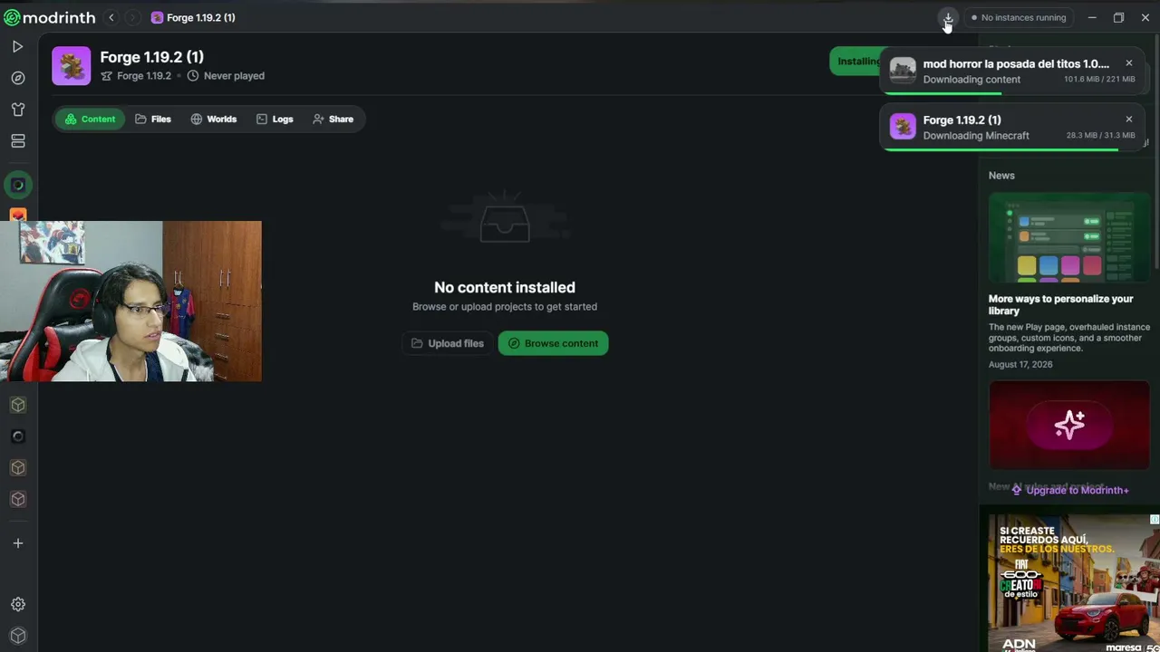Image resolution: width=1160 pixels, height=652 pixels.
Task: Click the mod horror download progress bar
Action: (x=1013, y=92)
